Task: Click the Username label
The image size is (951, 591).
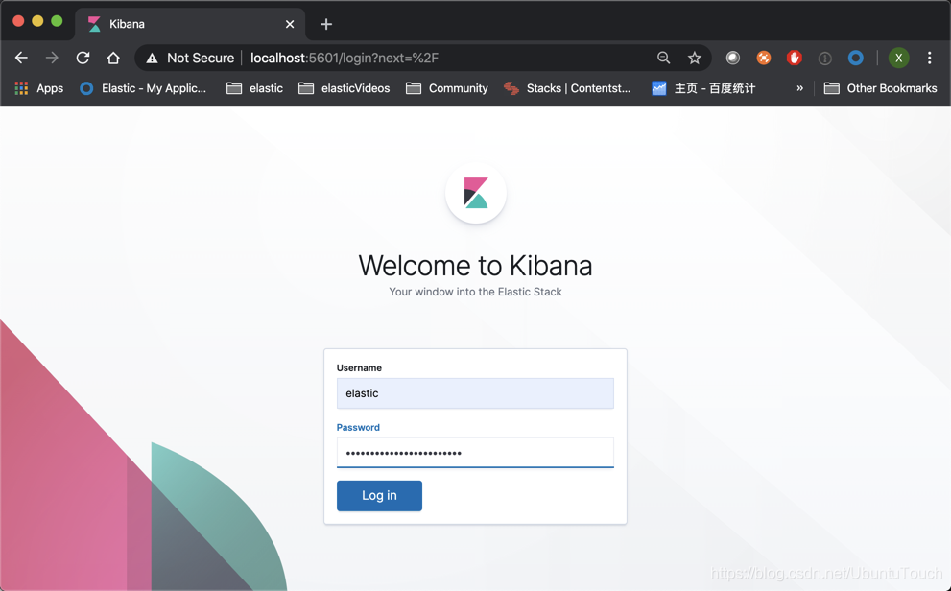Action: [x=359, y=367]
